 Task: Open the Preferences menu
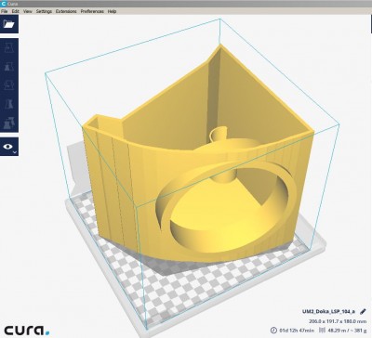[x=92, y=11]
